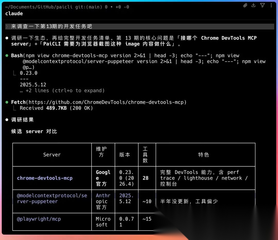The height and width of the screenshot is (240, 278).
Task: Click the '+0 -0' git diff stats
Action: [x=122, y=7]
